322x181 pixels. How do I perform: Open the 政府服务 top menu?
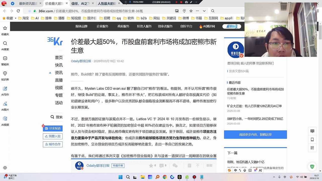[123, 26]
